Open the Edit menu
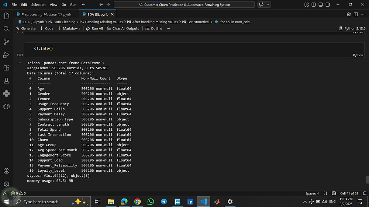This screenshot has width=369, height=207. (x=24, y=5)
